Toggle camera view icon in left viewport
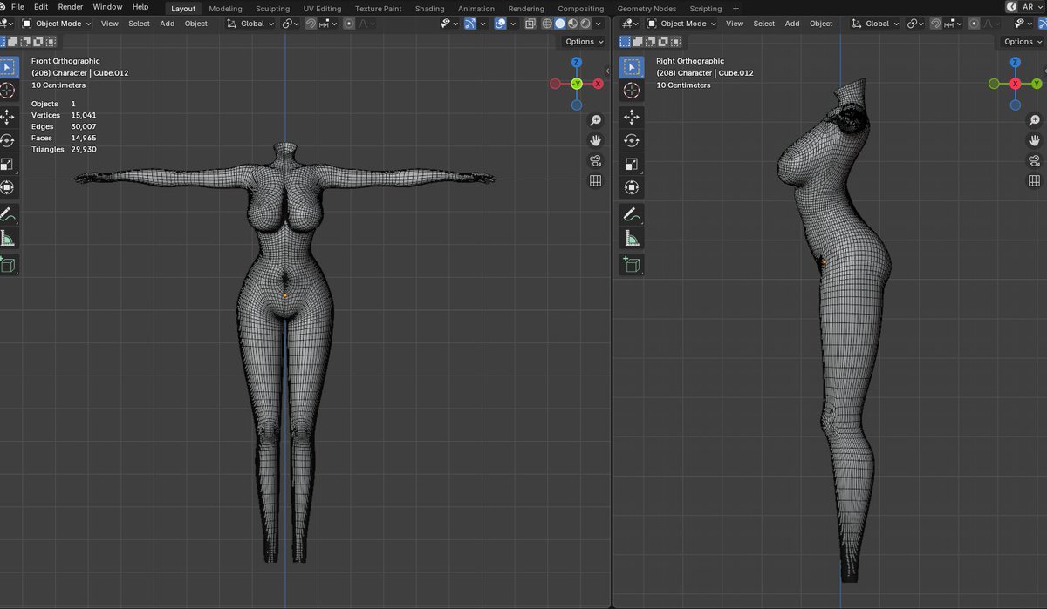Viewport: 1047px width, 609px height. (596, 160)
